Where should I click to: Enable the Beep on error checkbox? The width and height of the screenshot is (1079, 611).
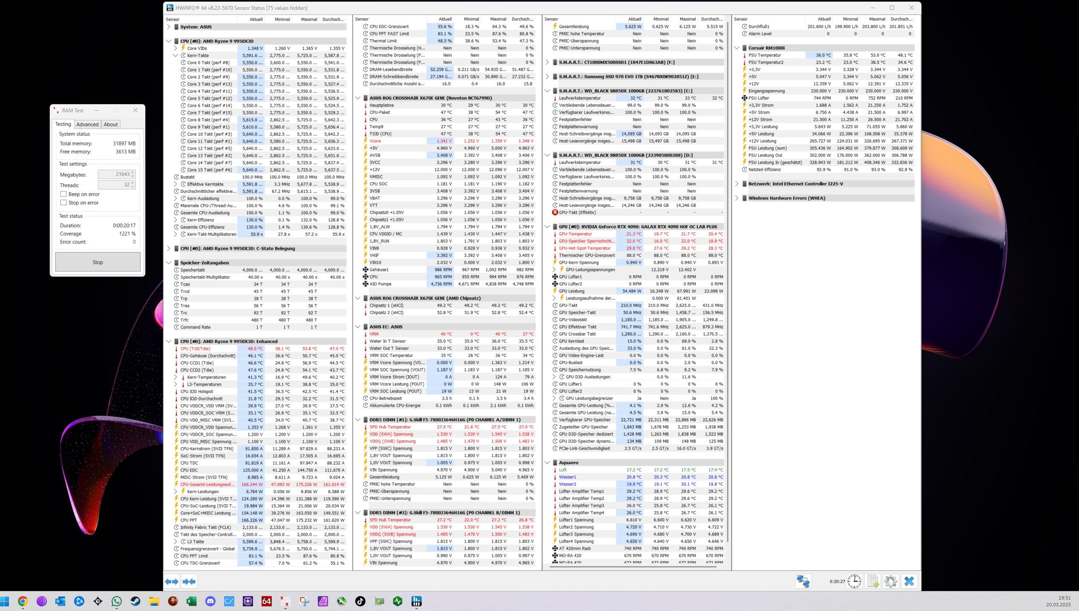click(x=63, y=194)
